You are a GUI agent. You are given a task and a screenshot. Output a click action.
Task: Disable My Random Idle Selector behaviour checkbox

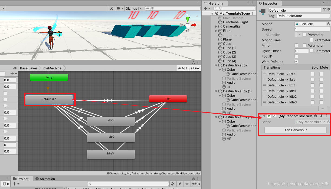tap(274, 116)
